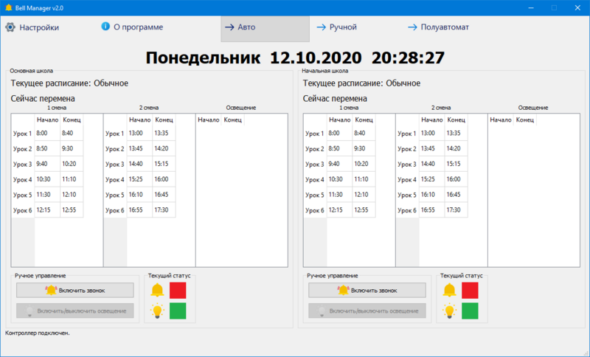
Task: Click the green lighting status indicator in Основная школа
Action: point(178,311)
